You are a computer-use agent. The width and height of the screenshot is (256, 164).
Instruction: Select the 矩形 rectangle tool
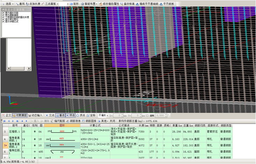pyautogui.click(x=74, y=4)
